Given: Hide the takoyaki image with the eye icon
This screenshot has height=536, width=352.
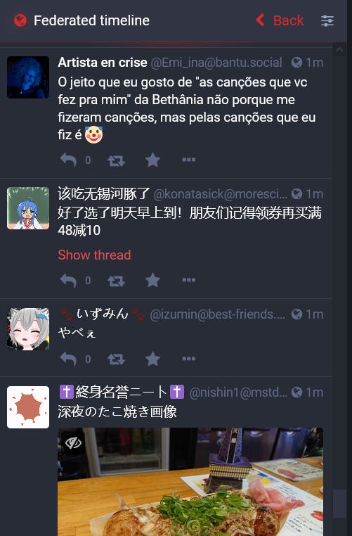Looking at the screenshot, I should [x=73, y=443].
